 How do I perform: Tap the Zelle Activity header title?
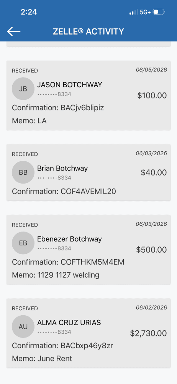pos(88,31)
